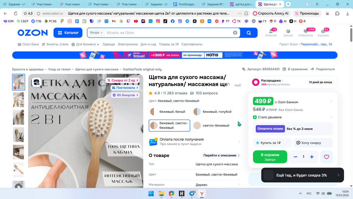Open Ozon Банк menu item
Viewport: 353px width, 199px height.
pos(28,44)
